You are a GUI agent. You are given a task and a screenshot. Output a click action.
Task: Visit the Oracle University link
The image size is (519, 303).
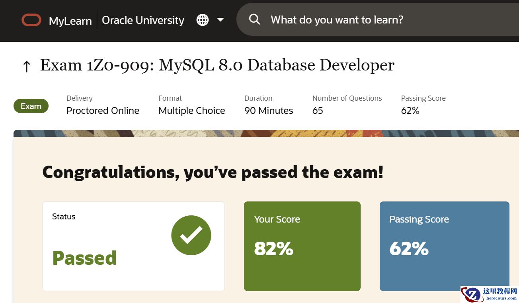coord(142,20)
